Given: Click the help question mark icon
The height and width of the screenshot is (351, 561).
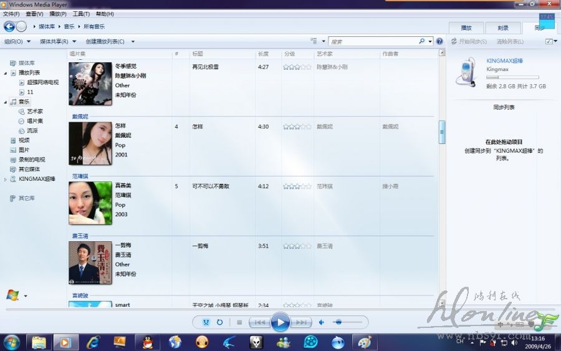Looking at the screenshot, I should (x=439, y=42).
